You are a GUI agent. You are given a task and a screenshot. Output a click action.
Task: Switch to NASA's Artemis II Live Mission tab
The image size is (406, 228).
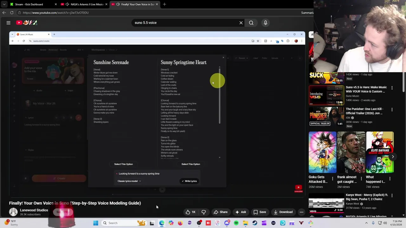pos(84,4)
